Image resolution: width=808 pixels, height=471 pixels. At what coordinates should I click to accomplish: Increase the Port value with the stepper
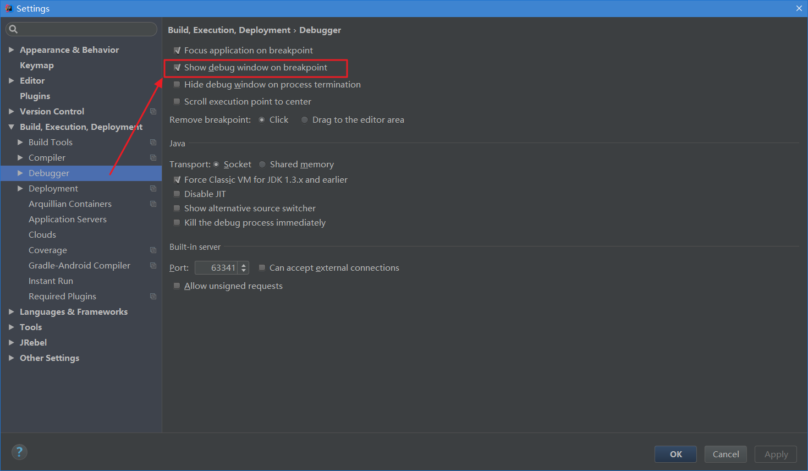coord(245,265)
